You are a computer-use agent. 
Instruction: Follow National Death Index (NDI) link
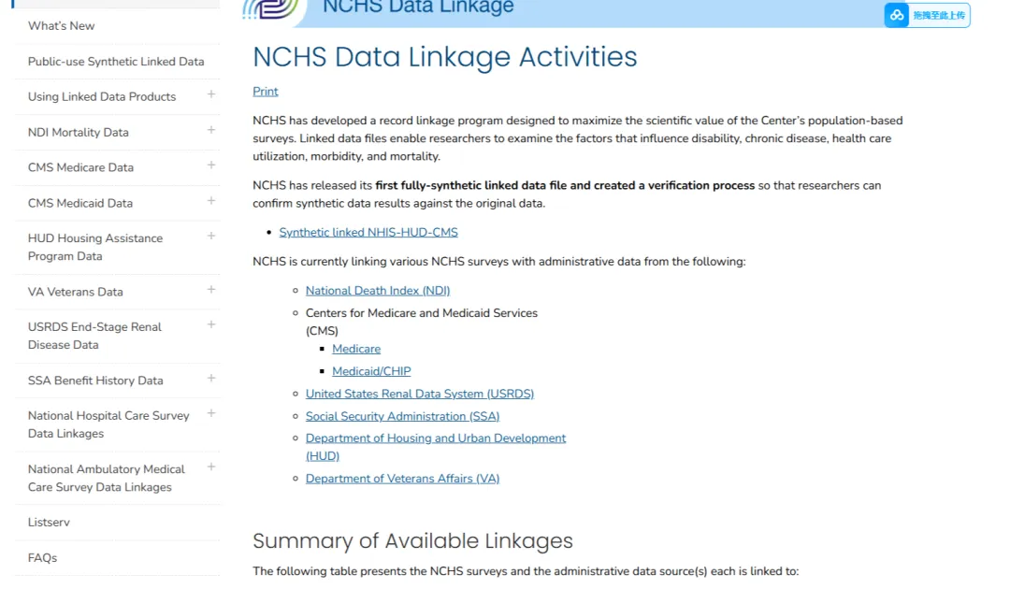tap(378, 291)
